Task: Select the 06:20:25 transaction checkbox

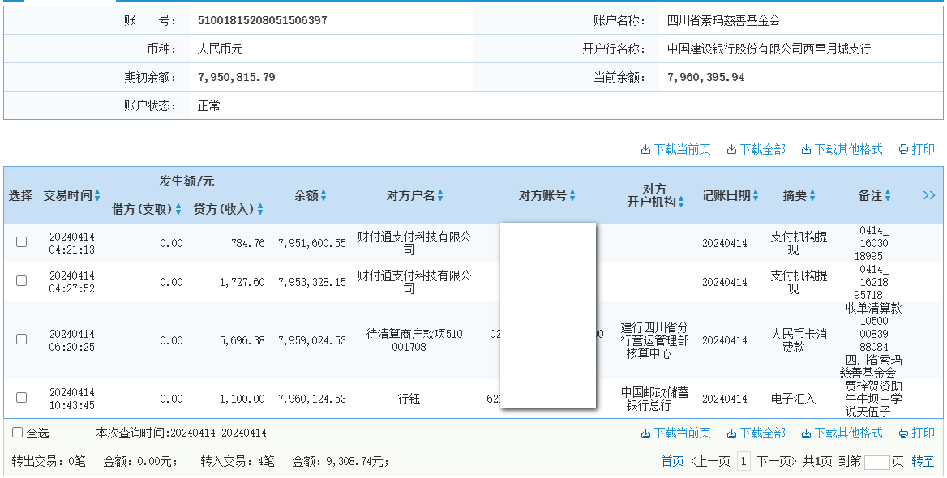Action: click(21, 339)
